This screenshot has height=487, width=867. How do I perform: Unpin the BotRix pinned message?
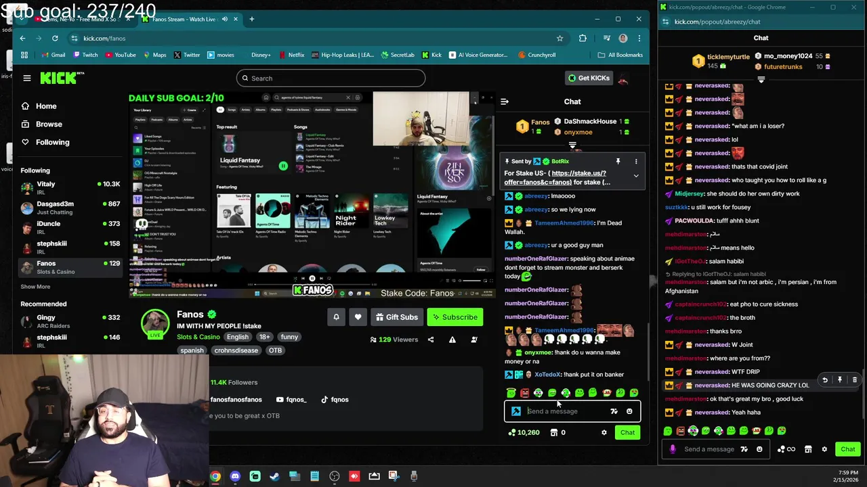[618, 162]
